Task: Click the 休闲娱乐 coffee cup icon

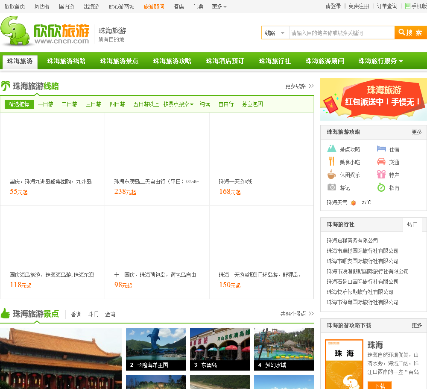Action: tap(331, 175)
